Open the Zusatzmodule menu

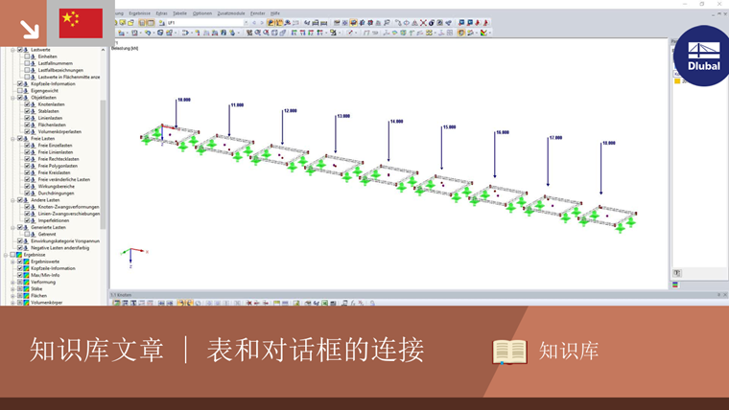(x=231, y=13)
